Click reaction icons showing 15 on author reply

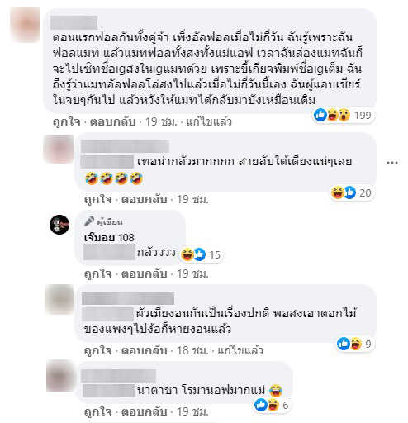pos(201,254)
